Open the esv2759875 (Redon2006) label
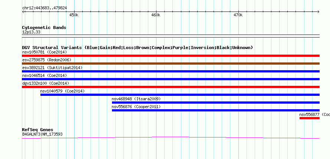This screenshot has height=159, width=330. coord(47,60)
